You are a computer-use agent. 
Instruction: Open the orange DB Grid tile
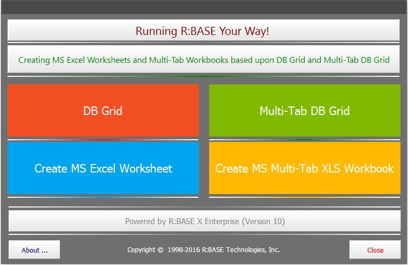pos(103,111)
